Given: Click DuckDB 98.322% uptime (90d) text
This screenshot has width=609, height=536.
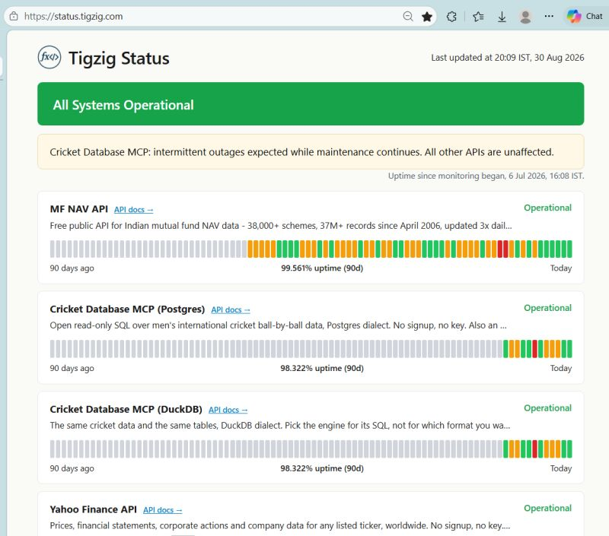Looking at the screenshot, I should coord(322,468).
